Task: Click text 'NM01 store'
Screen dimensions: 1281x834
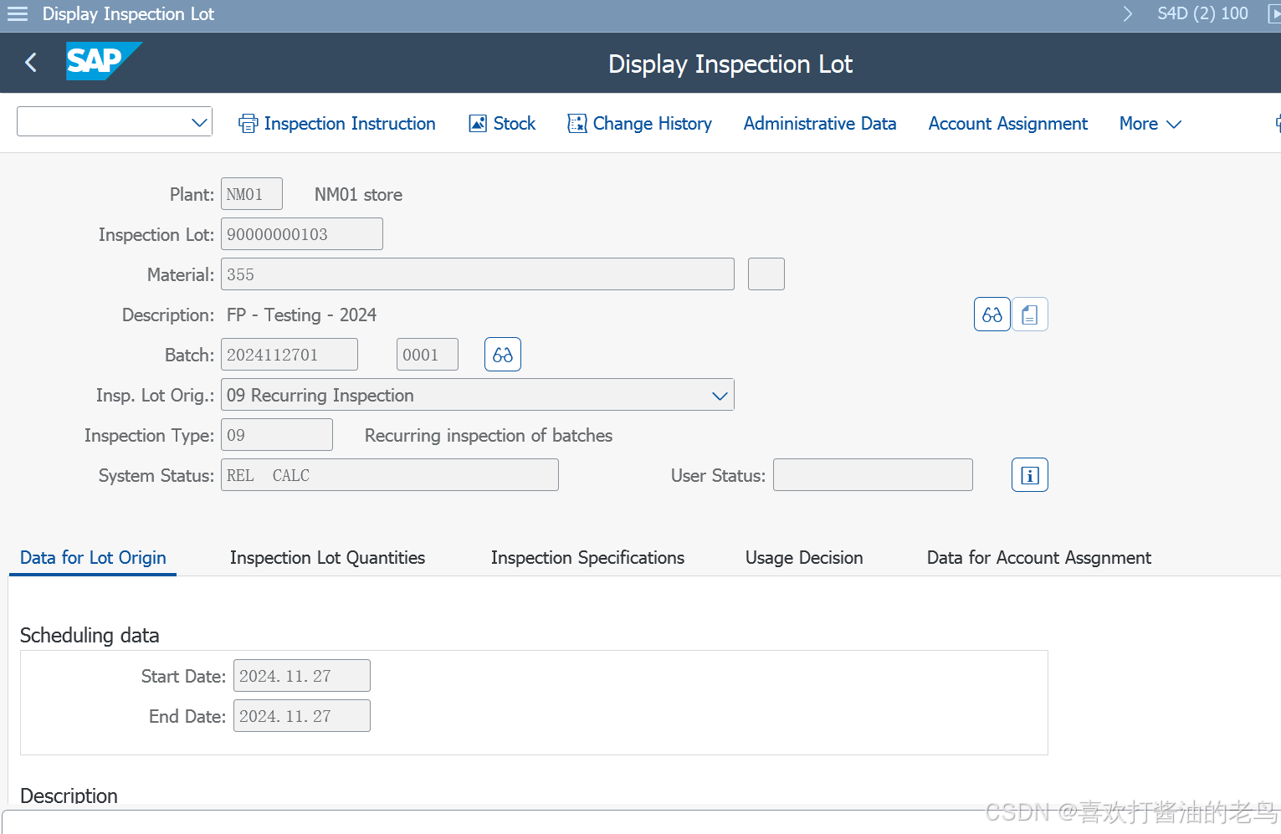Action: point(358,195)
